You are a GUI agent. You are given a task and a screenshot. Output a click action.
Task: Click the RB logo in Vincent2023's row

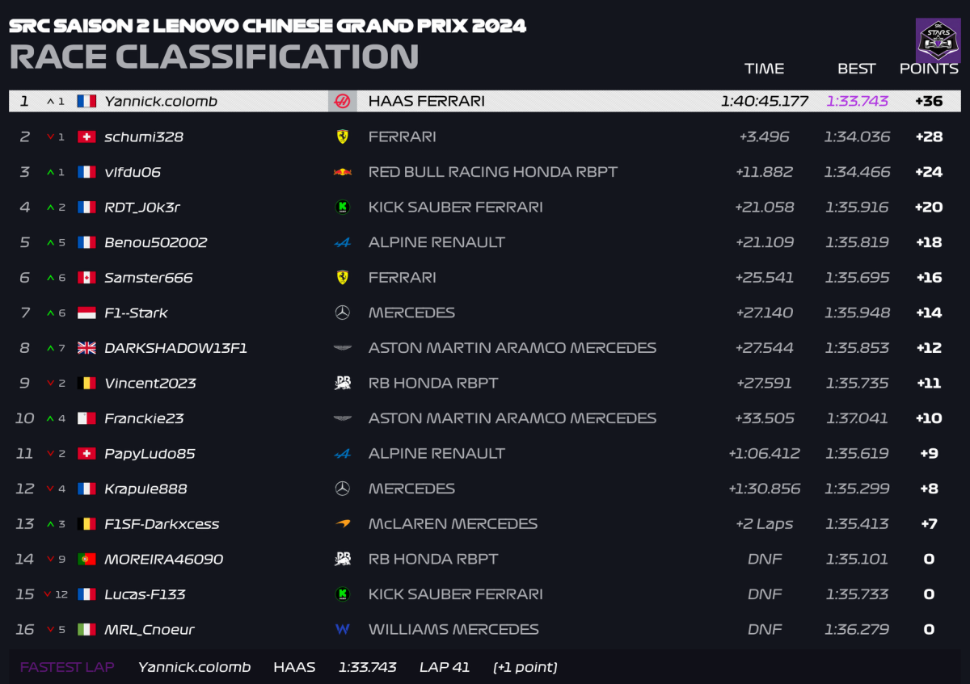pyautogui.click(x=342, y=383)
